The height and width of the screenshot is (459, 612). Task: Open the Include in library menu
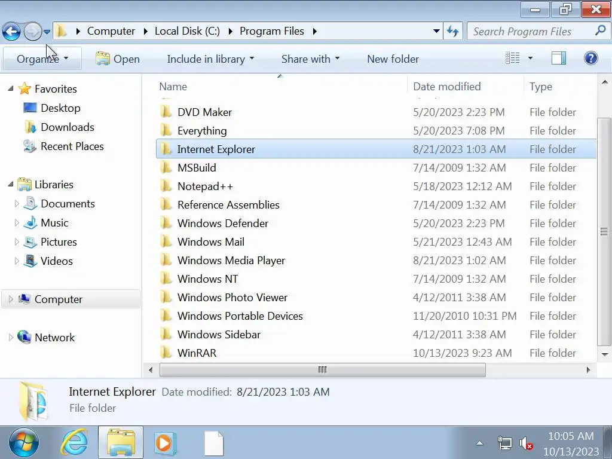(210, 59)
